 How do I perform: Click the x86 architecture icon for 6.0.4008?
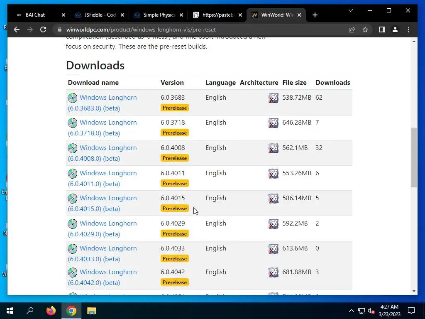click(x=273, y=148)
